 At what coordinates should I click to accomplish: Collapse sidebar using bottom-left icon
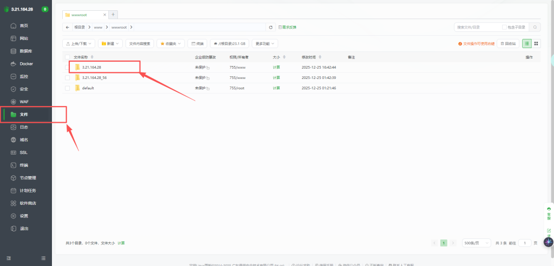[x=8, y=258]
